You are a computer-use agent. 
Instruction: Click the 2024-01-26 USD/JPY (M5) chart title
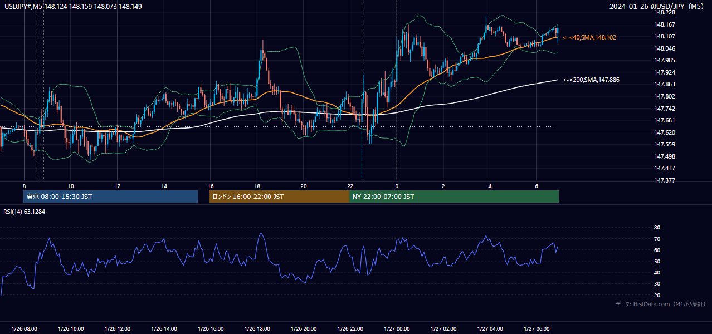coord(657,7)
